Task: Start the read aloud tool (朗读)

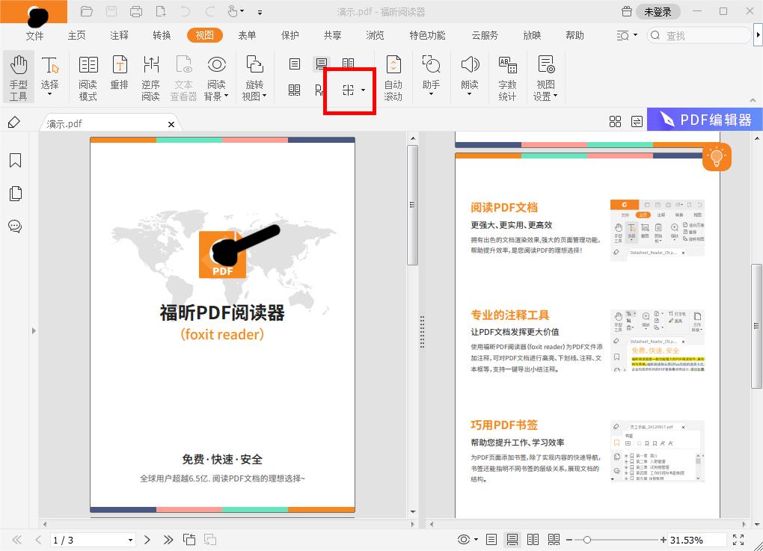Action: pyautogui.click(x=469, y=76)
